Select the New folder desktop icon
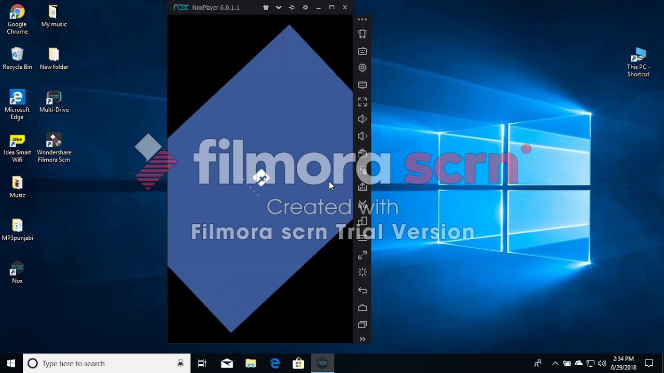The image size is (664, 373). 54,59
